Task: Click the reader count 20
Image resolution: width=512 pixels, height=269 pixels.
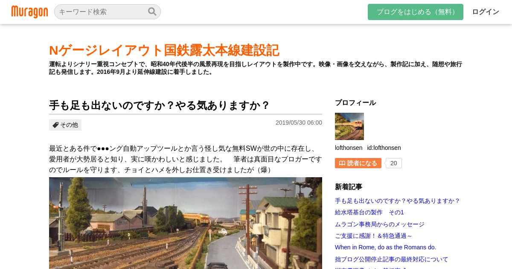Action: [x=393, y=163]
